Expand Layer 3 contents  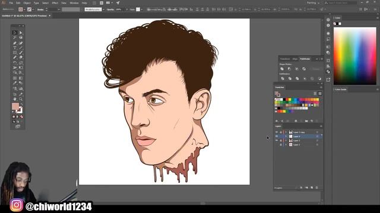pyautogui.click(x=286, y=140)
